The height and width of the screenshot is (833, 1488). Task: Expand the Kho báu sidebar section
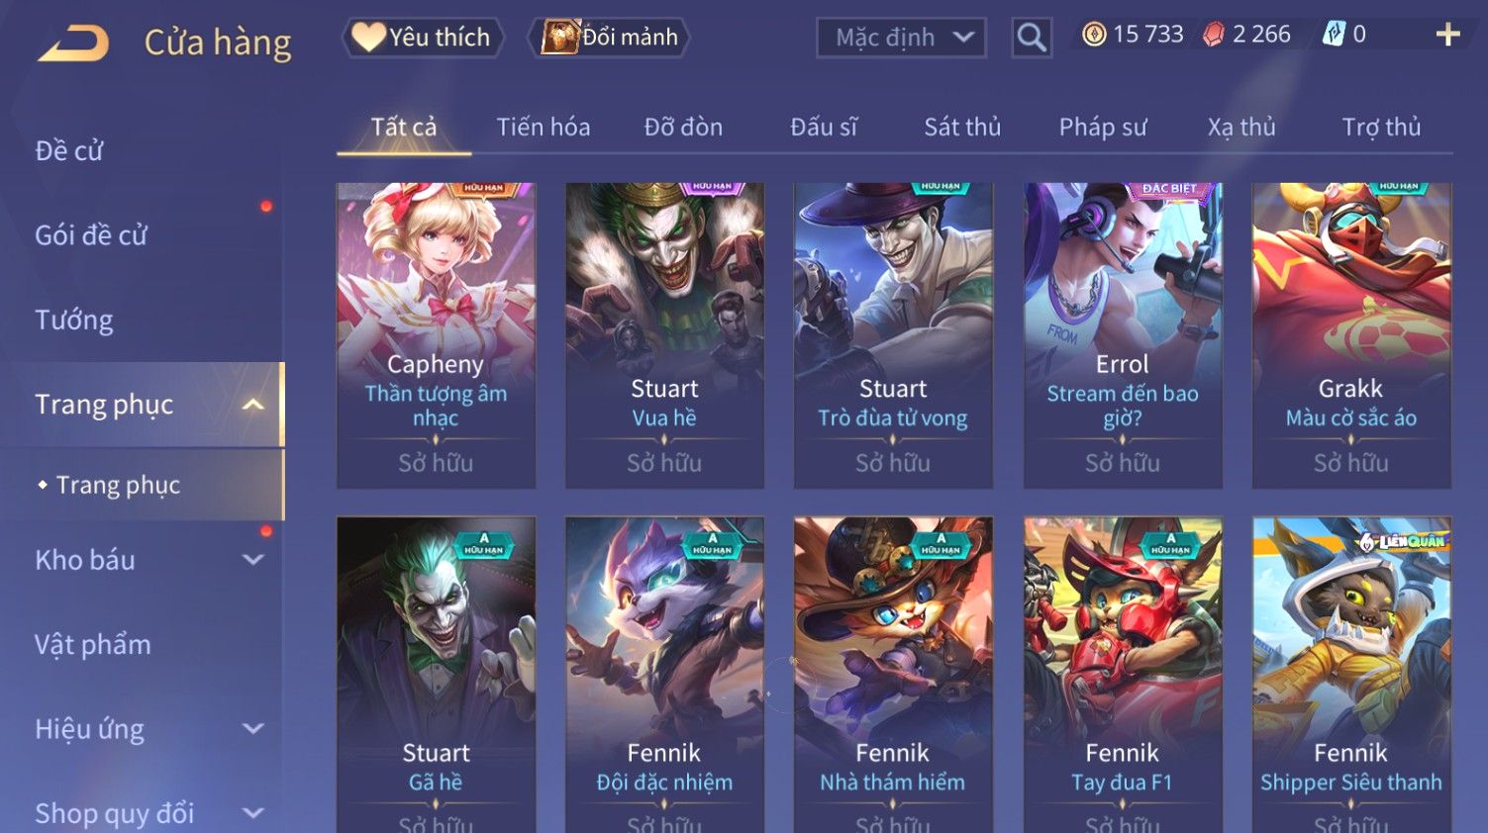pos(253,560)
